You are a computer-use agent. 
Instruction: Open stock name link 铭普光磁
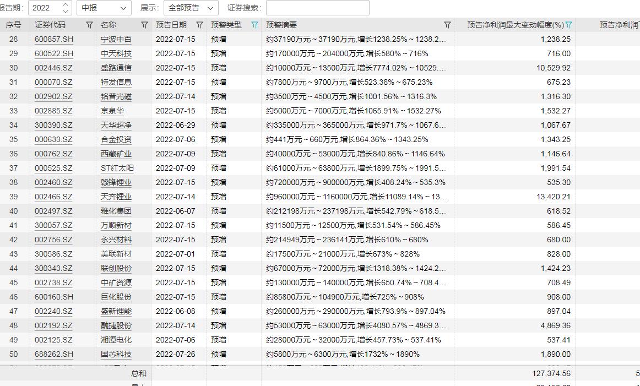click(x=116, y=96)
